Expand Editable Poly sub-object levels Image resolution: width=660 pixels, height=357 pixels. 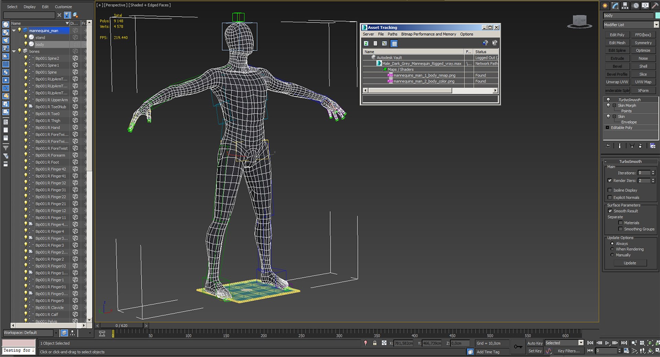point(607,128)
